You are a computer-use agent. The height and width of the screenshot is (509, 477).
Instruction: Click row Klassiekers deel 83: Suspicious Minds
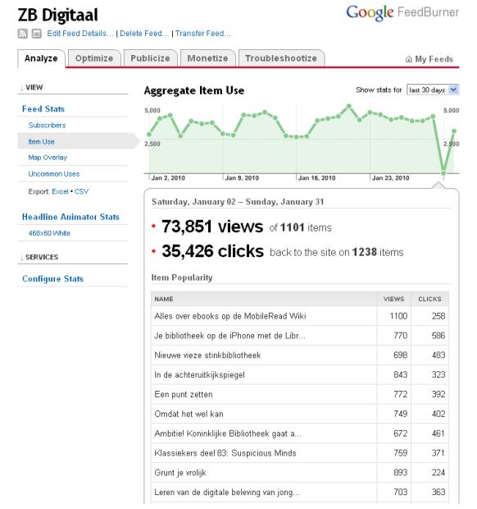[300, 453]
